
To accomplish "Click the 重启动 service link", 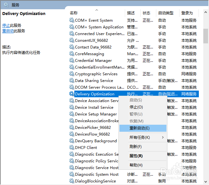I will [x=8, y=31].
